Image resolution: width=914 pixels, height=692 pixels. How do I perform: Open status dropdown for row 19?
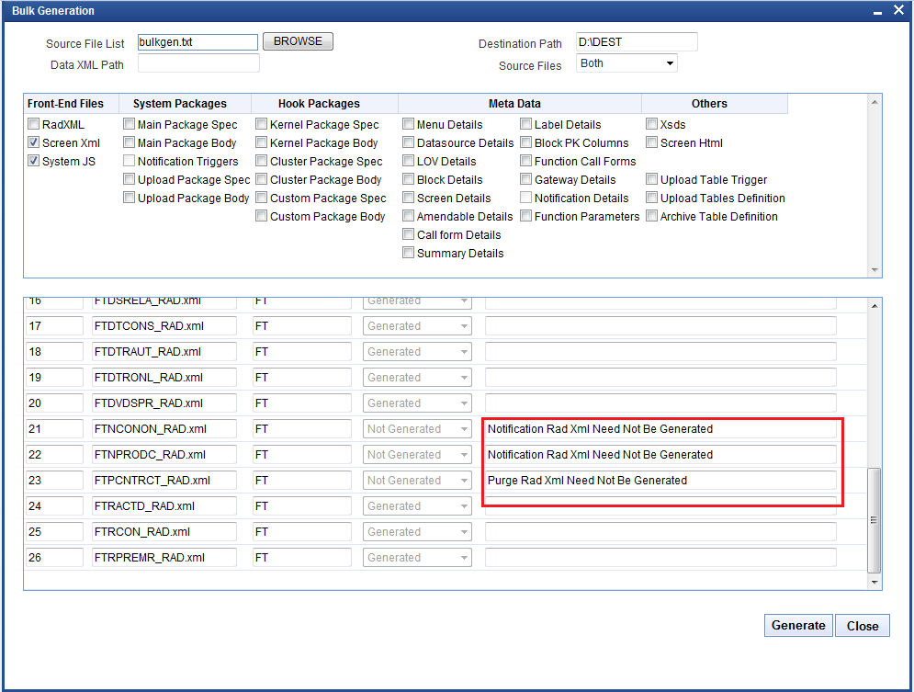click(417, 377)
